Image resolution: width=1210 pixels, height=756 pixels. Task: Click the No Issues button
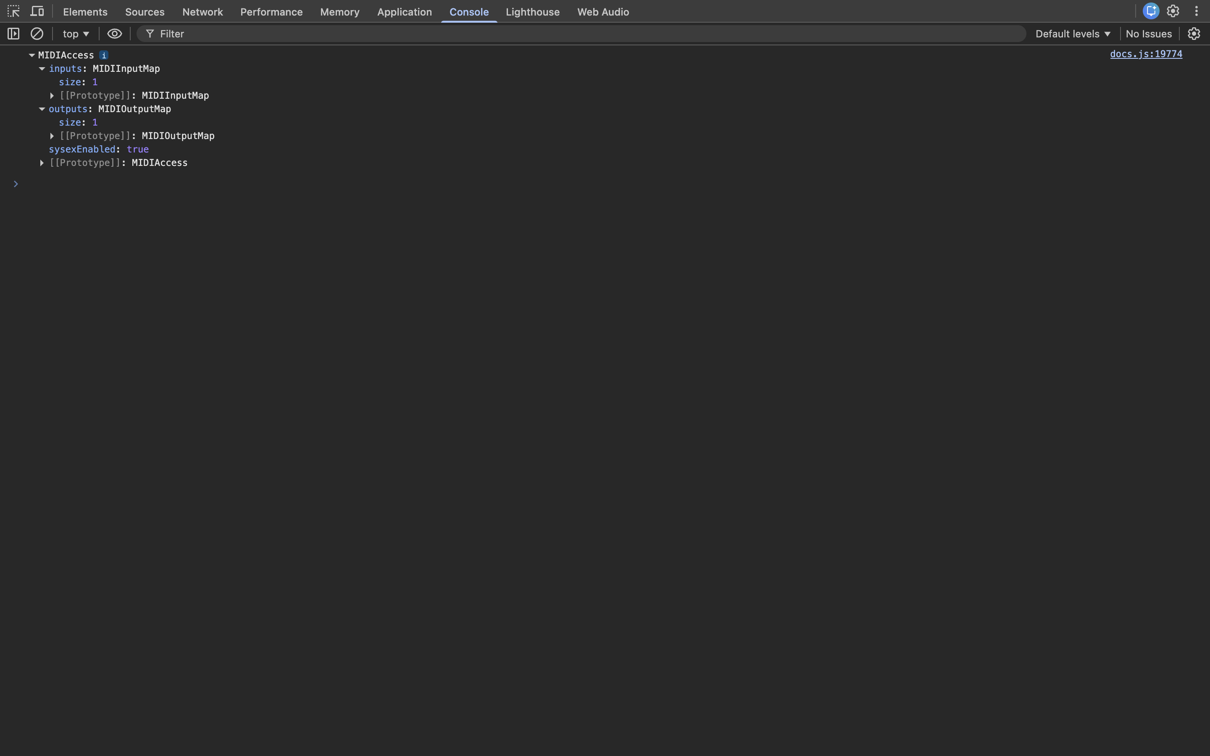tap(1149, 34)
